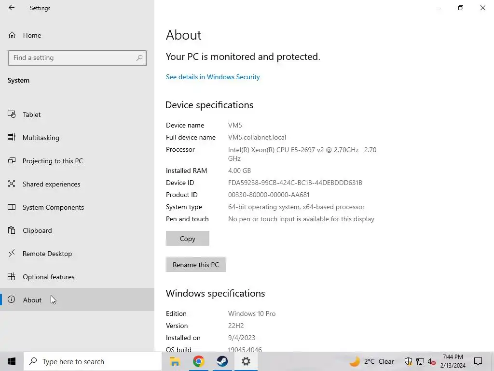
Task: Click the Rename this PC button
Action: click(196, 265)
